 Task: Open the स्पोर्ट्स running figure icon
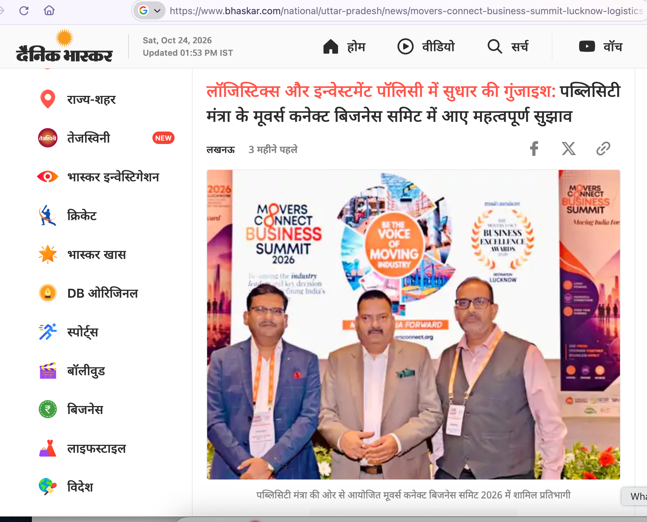(x=48, y=332)
